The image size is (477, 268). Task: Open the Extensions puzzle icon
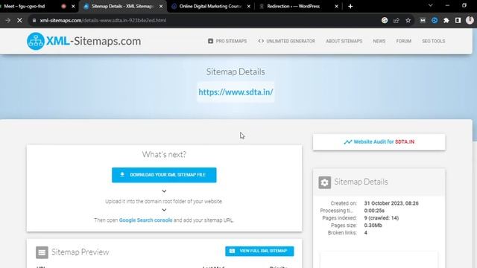click(x=446, y=20)
